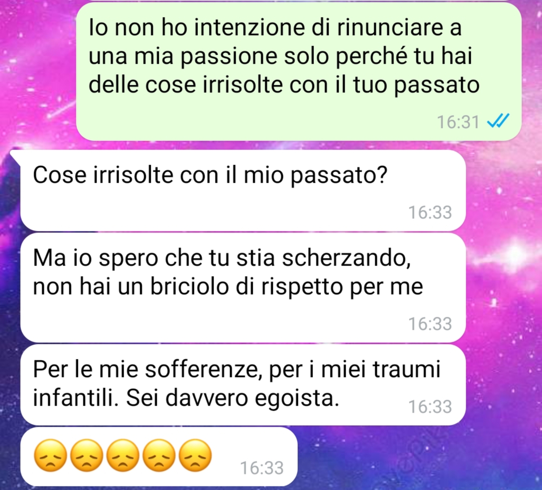The image size is (542, 490).
Task: Click the 16:31 timestamp on sent message
Action: click(458, 122)
